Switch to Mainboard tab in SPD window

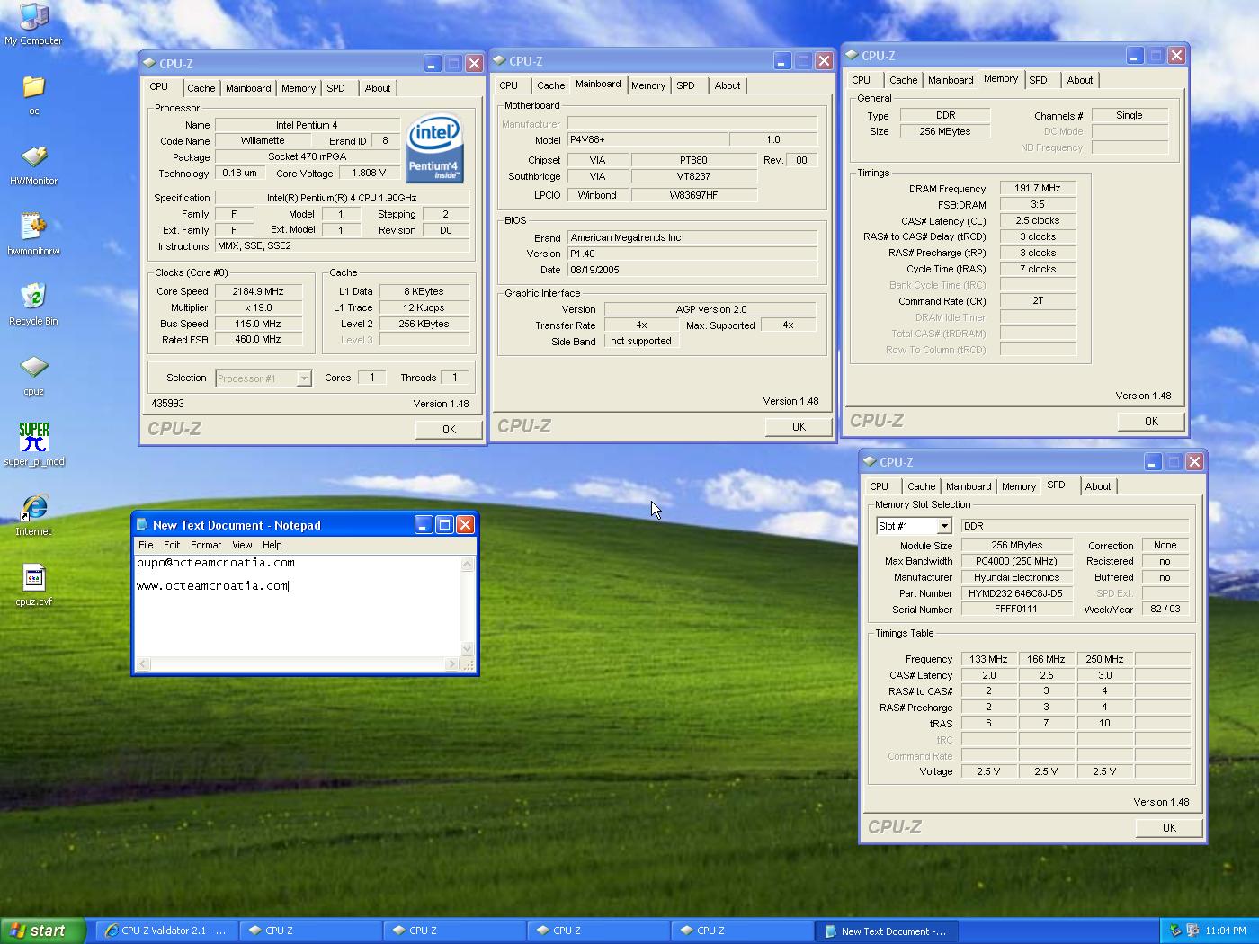[969, 486]
